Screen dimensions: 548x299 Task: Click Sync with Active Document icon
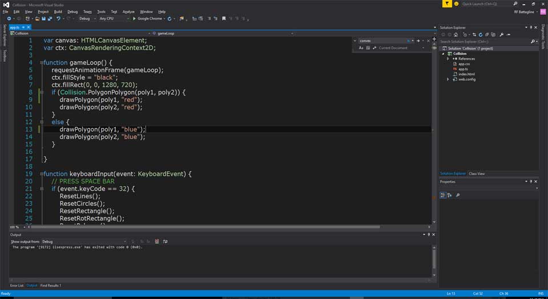click(474, 35)
